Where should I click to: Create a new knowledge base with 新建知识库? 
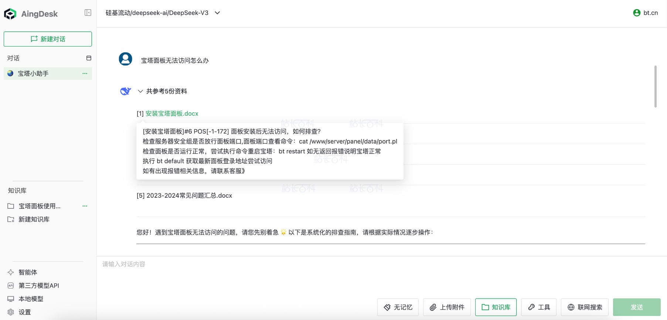tap(29, 219)
